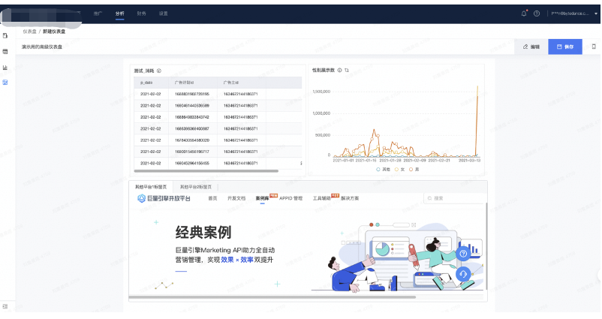Open the 财务 top menu
Image resolution: width=602 pixels, height=319 pixels.
point(141,14)
